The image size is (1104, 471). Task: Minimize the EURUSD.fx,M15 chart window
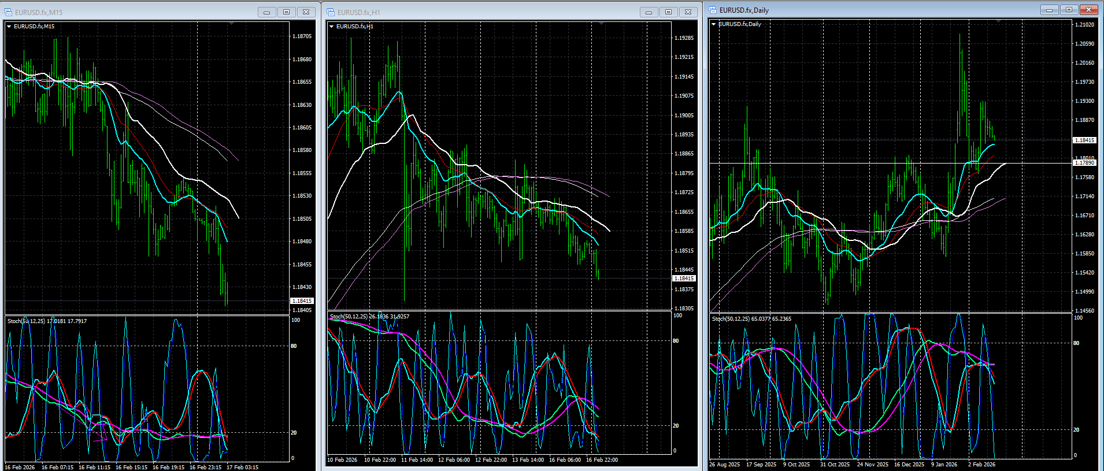tap(266, 12)
